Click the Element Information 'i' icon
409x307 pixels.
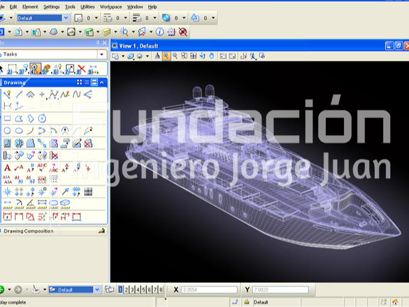coord(160,32)
